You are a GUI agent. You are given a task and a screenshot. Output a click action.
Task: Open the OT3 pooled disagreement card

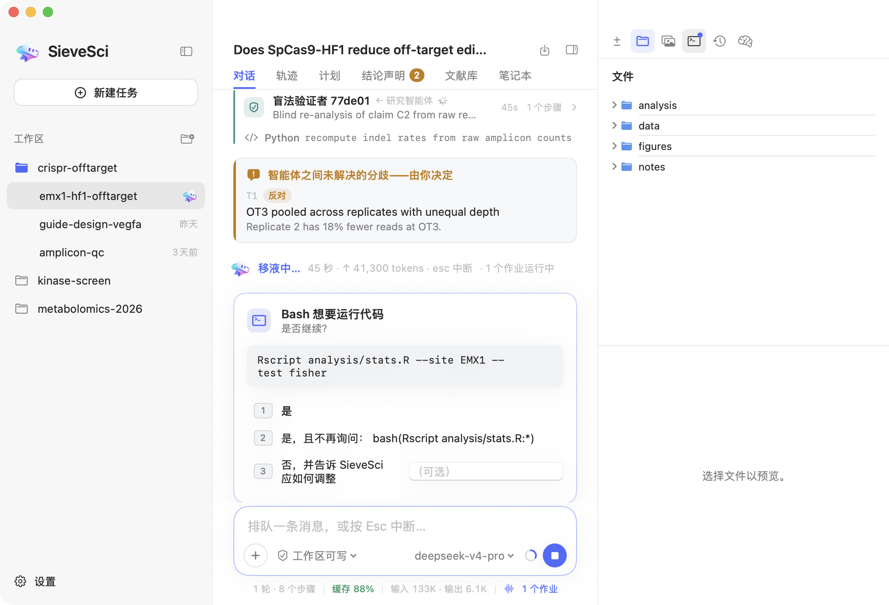(x=405, y=200)
